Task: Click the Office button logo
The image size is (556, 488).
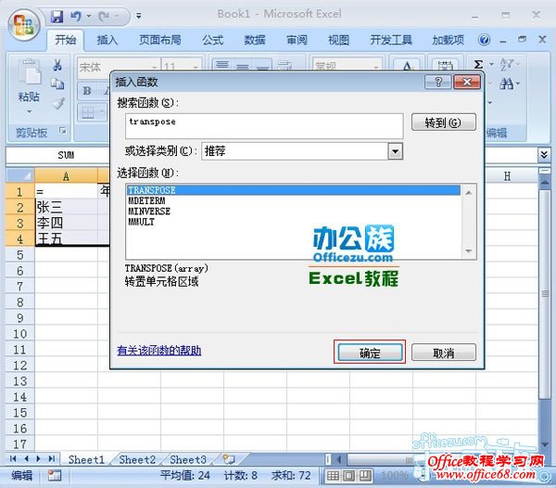Action: (24, 25)
